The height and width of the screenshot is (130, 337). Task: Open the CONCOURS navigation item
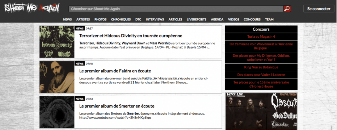[x=252, y=19]
